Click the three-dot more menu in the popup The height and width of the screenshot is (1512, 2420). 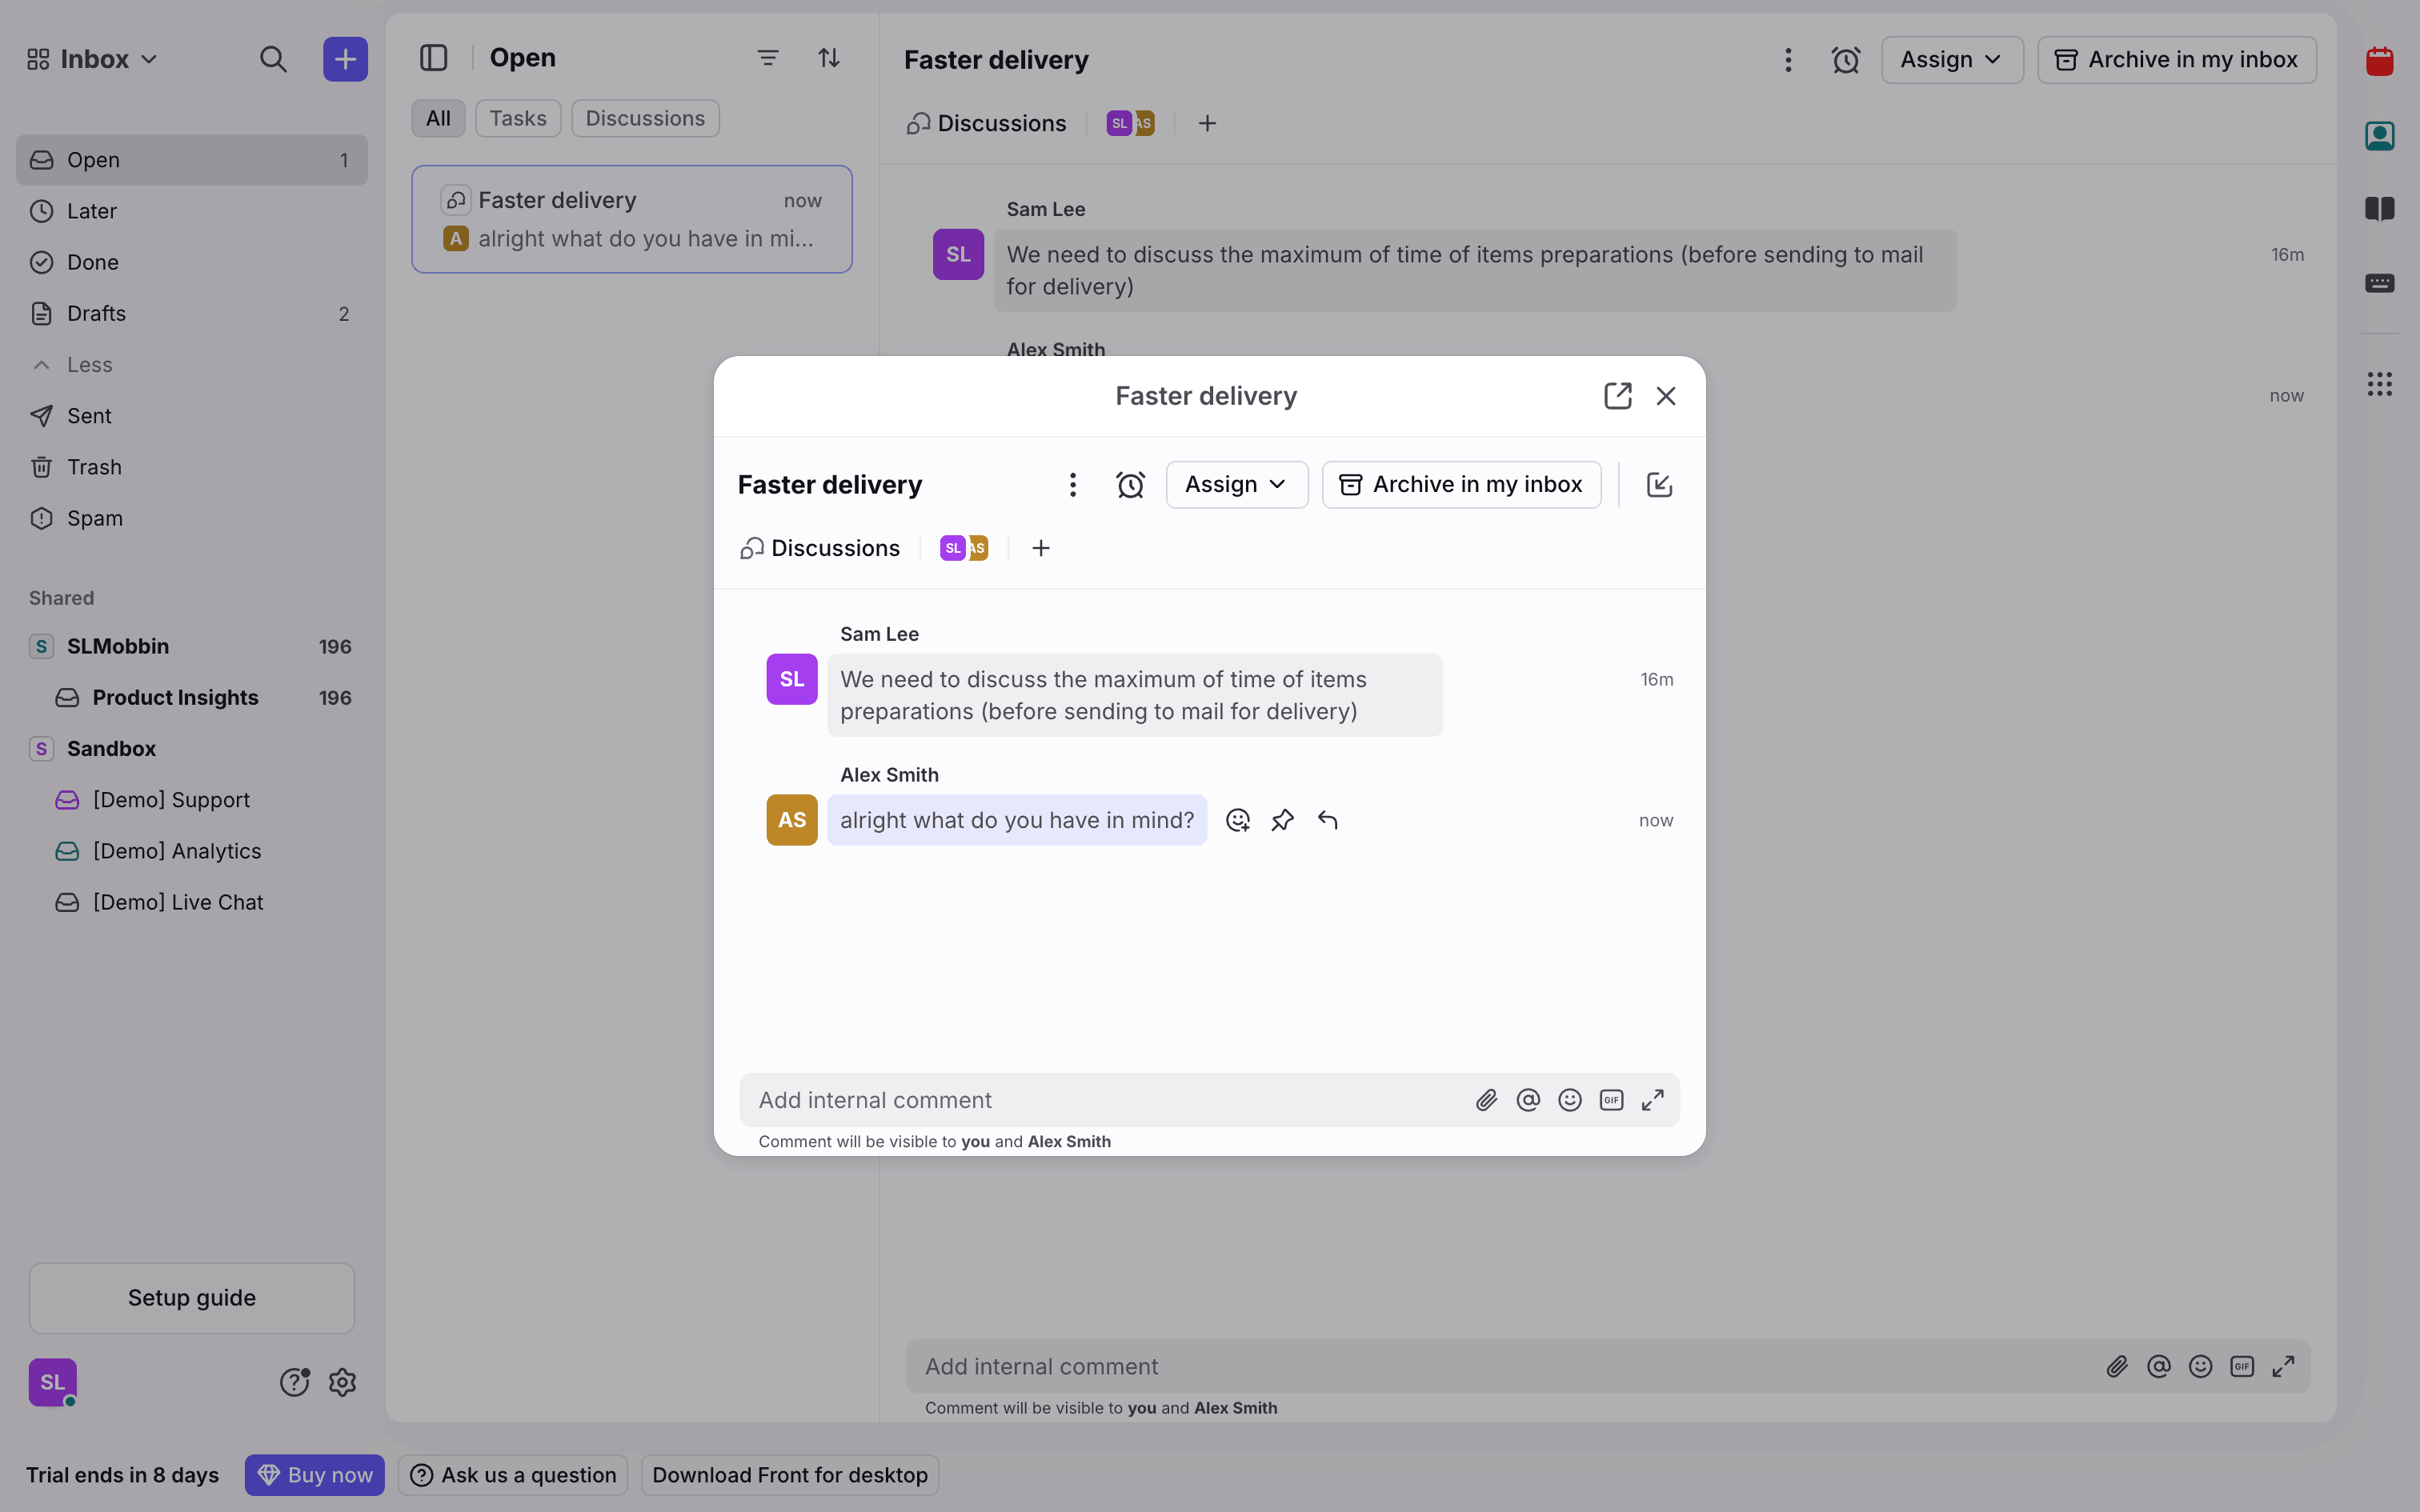[1072, 485]
